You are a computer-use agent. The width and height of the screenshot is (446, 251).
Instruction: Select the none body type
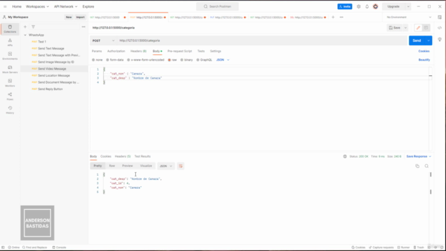98,60
